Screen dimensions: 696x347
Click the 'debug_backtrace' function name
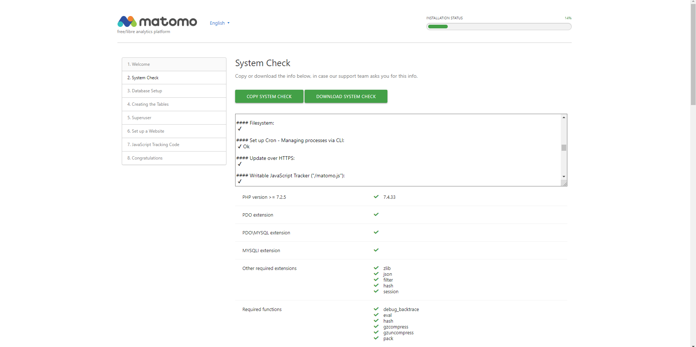click(x=401, y=310)
